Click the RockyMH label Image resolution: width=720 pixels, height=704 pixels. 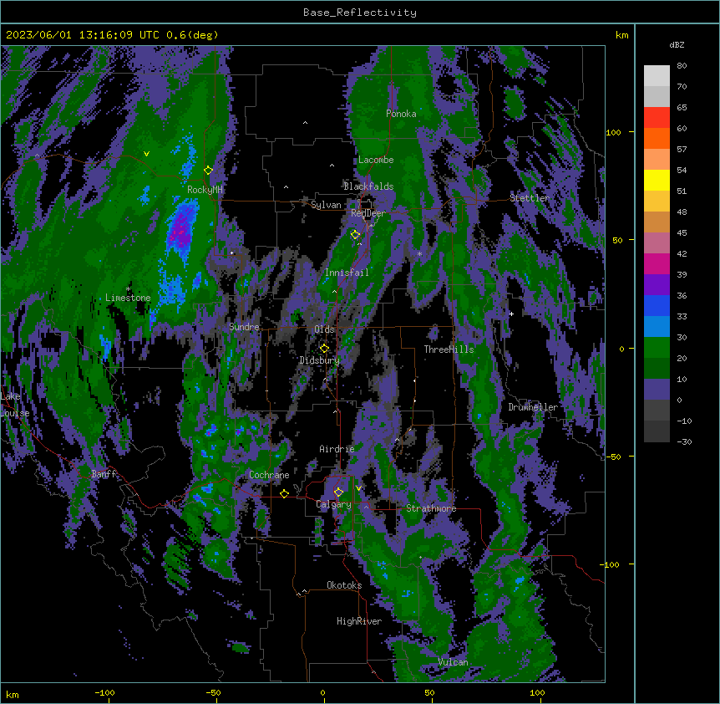[x=205, y=190]
